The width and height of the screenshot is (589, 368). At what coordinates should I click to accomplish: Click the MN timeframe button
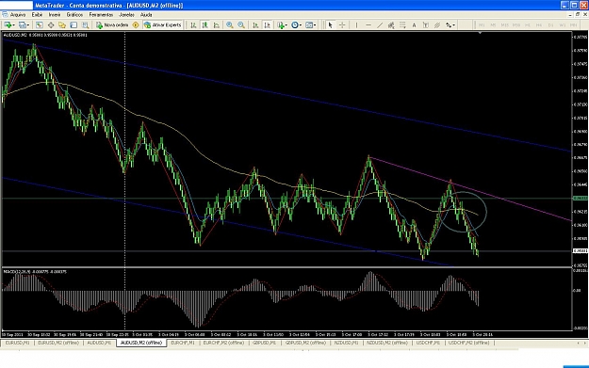[574, 25]
